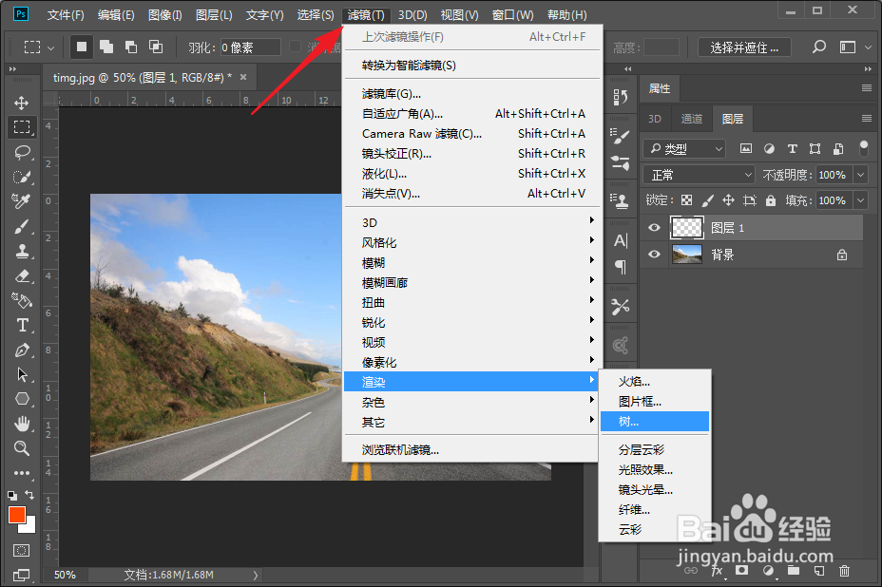This screenshot has width=882, height=587.
Task: Select the Horizontal Type tool
Action: pos(23,325)
